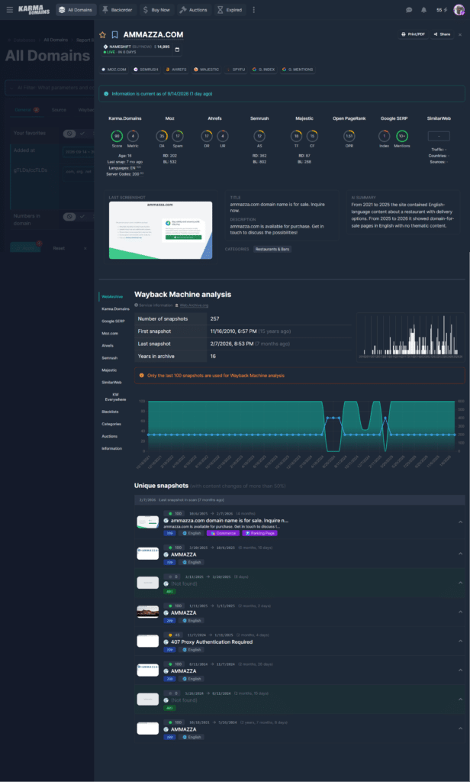Select Information in the side section list

click(111, 448)
